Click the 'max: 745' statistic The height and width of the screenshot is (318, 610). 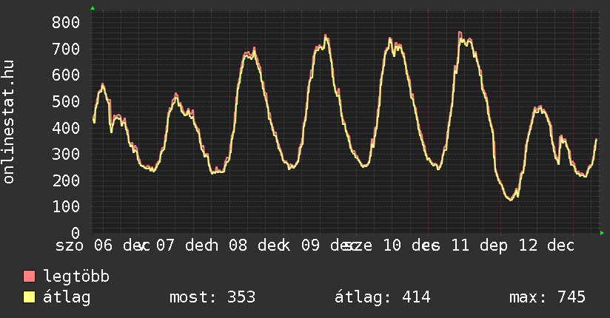pos(547,298)
